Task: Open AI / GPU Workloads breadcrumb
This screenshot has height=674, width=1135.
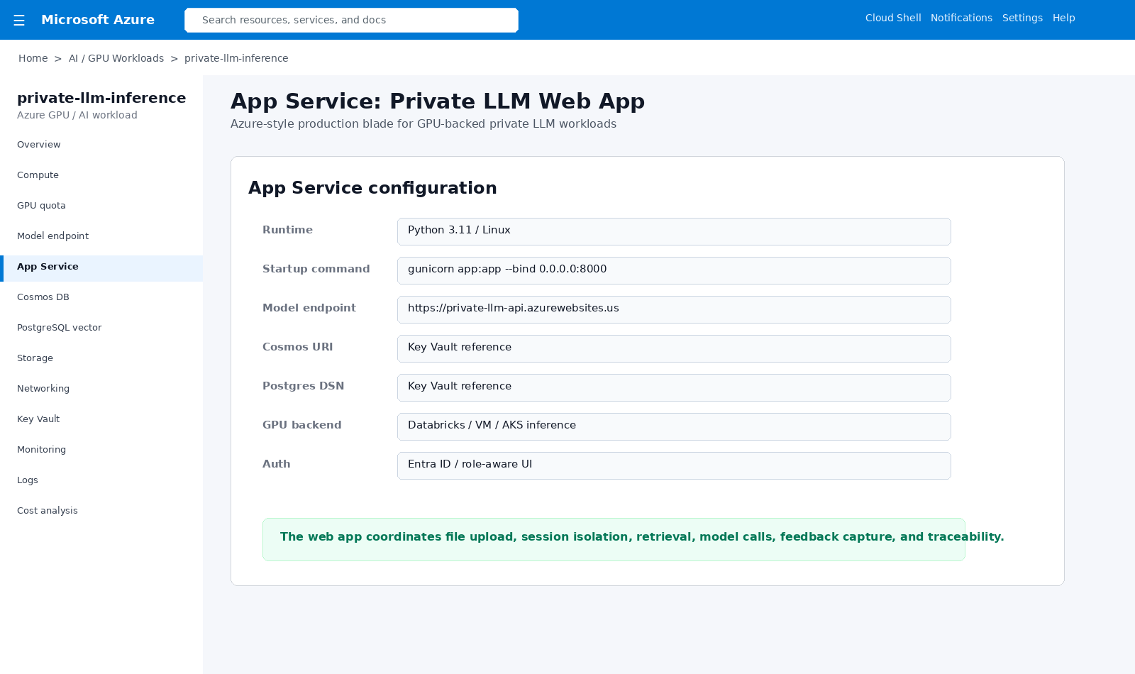Action: coord(116,58)
